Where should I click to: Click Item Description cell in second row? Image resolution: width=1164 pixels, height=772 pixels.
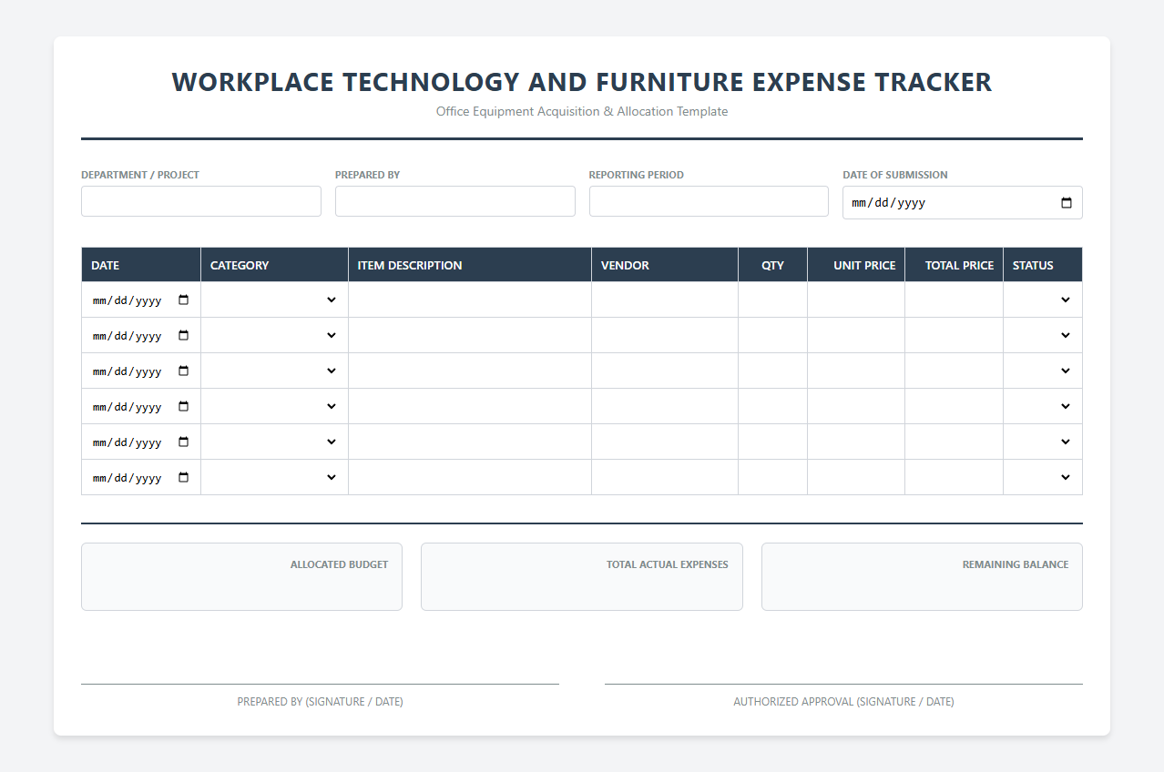[470, 335]
